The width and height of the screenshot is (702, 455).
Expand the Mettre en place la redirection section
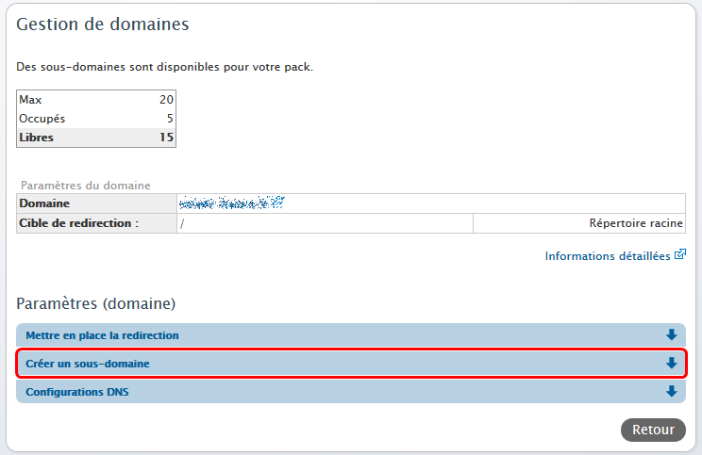103,335
